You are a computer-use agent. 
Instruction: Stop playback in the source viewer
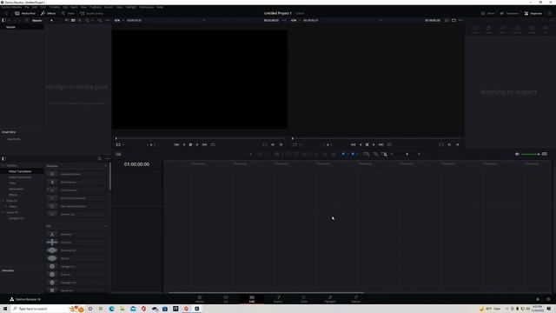click(x=190, y=144)
